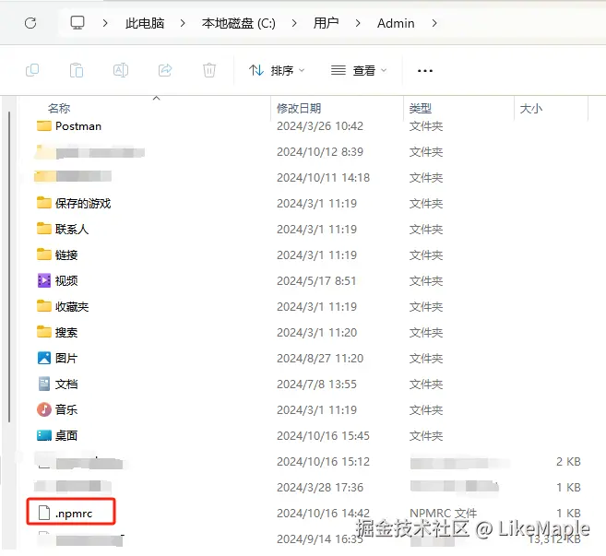606x556 pixels.
Task: Click the date 2024/8/27 11:20
Action: click(320, 359)
